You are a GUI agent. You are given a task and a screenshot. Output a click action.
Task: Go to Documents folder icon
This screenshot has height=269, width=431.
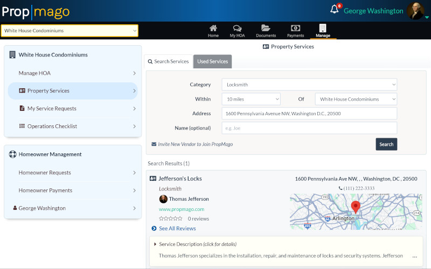(x=266, y=28)
